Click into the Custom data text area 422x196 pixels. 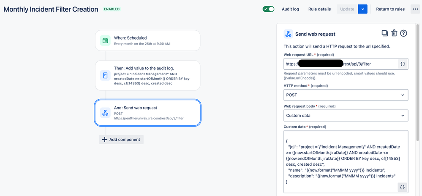tap(346, 162)
